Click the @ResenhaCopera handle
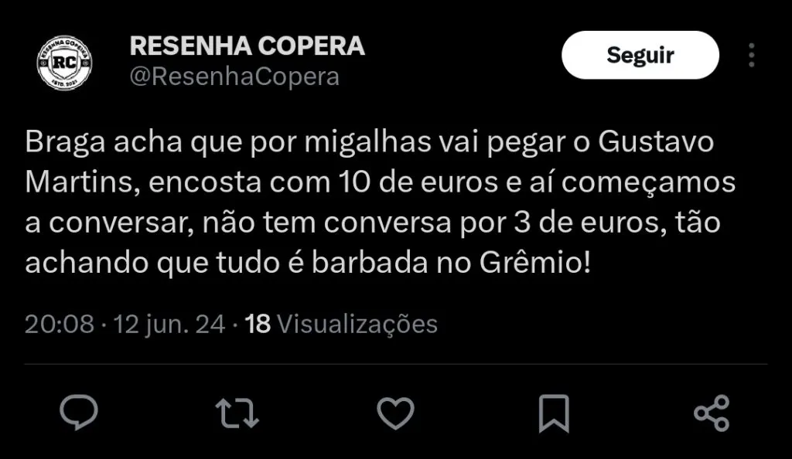This screenshot has height=459, width=792. 234,77
